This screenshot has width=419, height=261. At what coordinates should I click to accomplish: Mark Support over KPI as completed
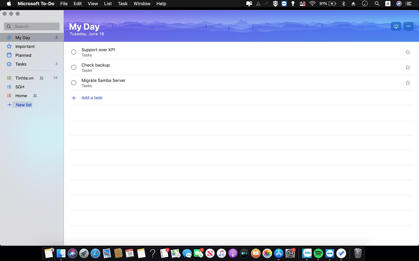tap(74, 52)
